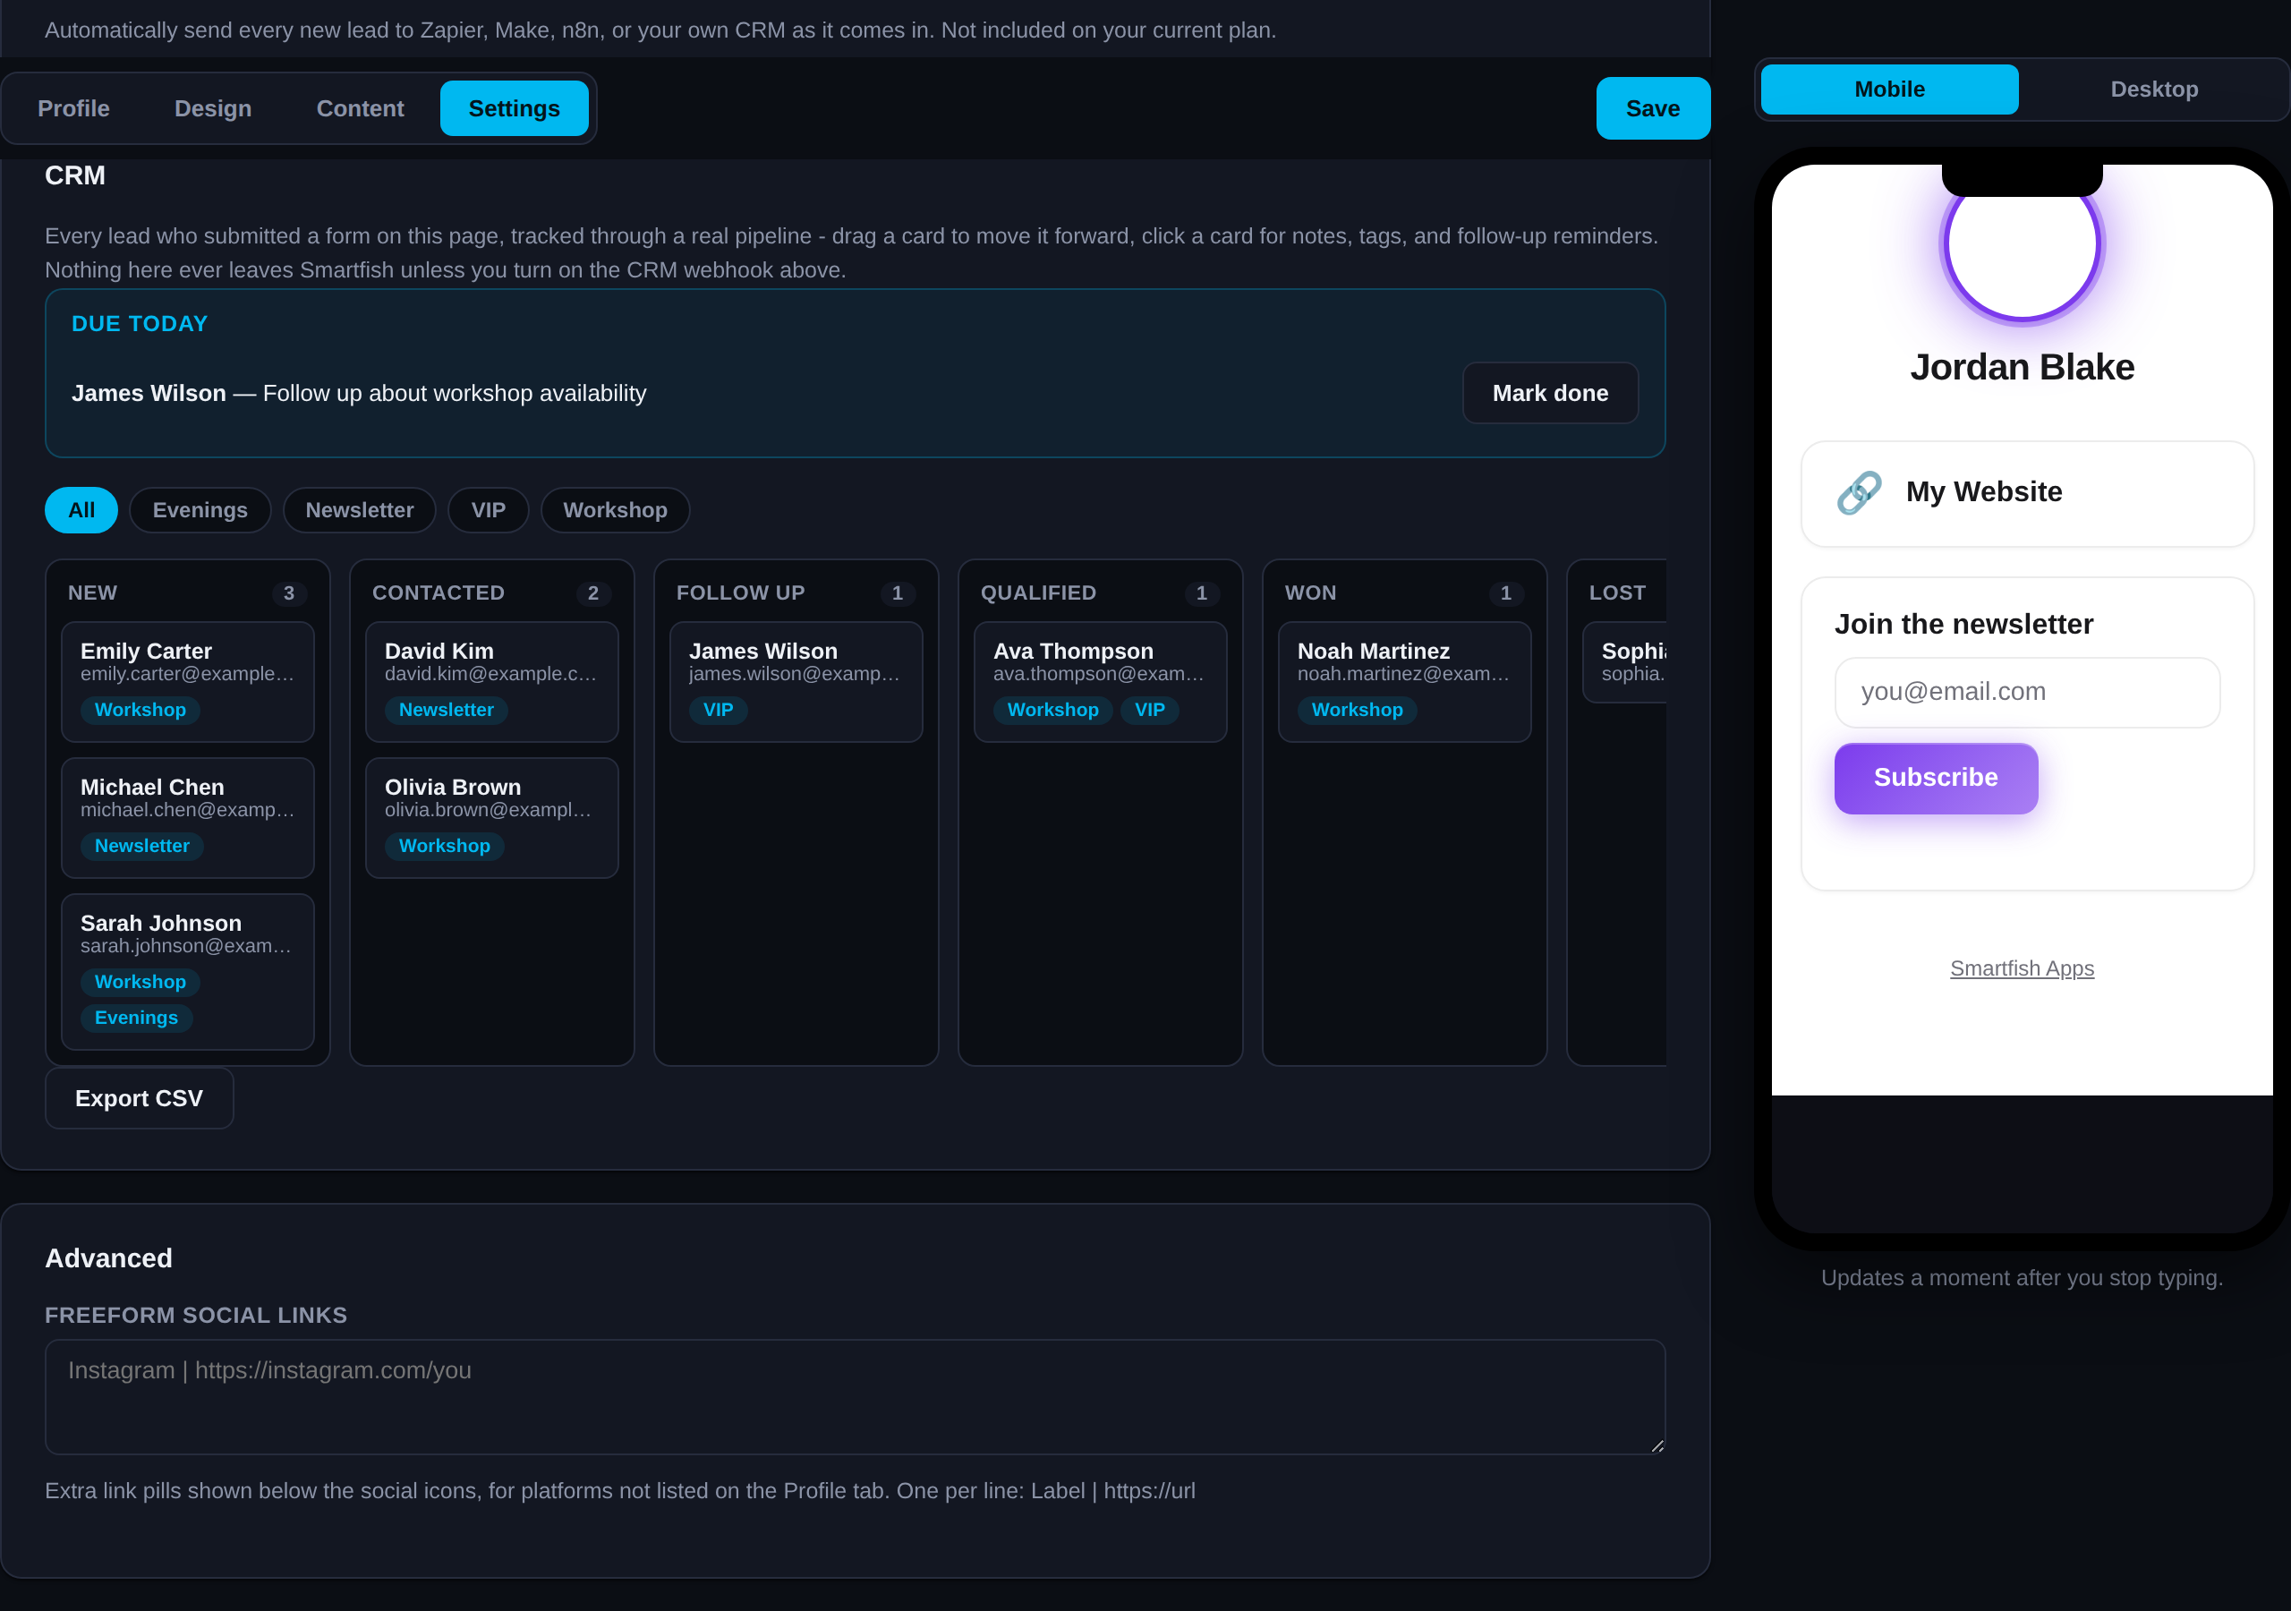Click Subscribe in the newsletter preview

click(1935, 778)
